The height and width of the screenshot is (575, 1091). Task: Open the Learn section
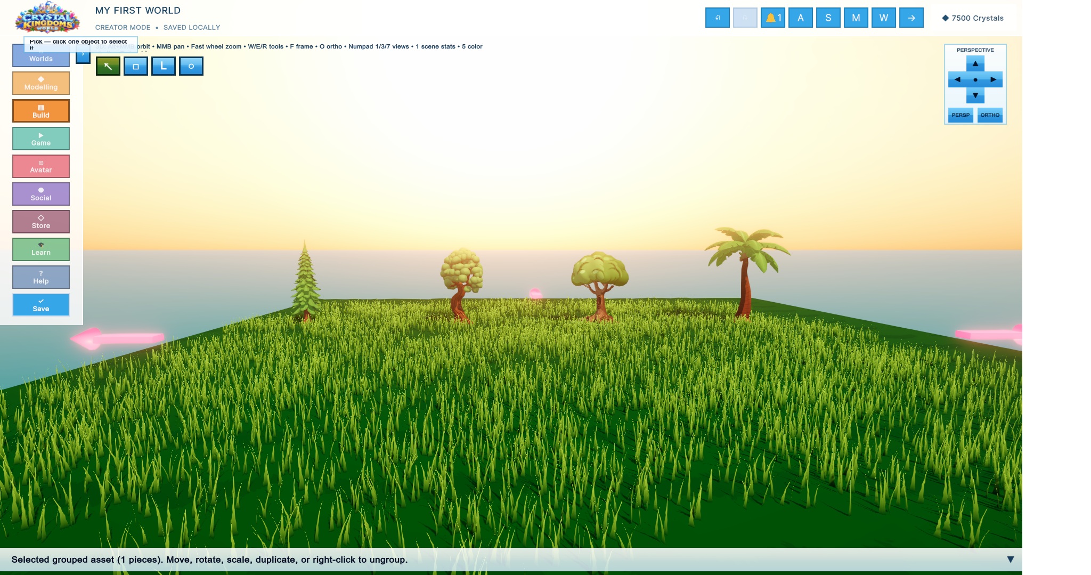tap(41, 249)
